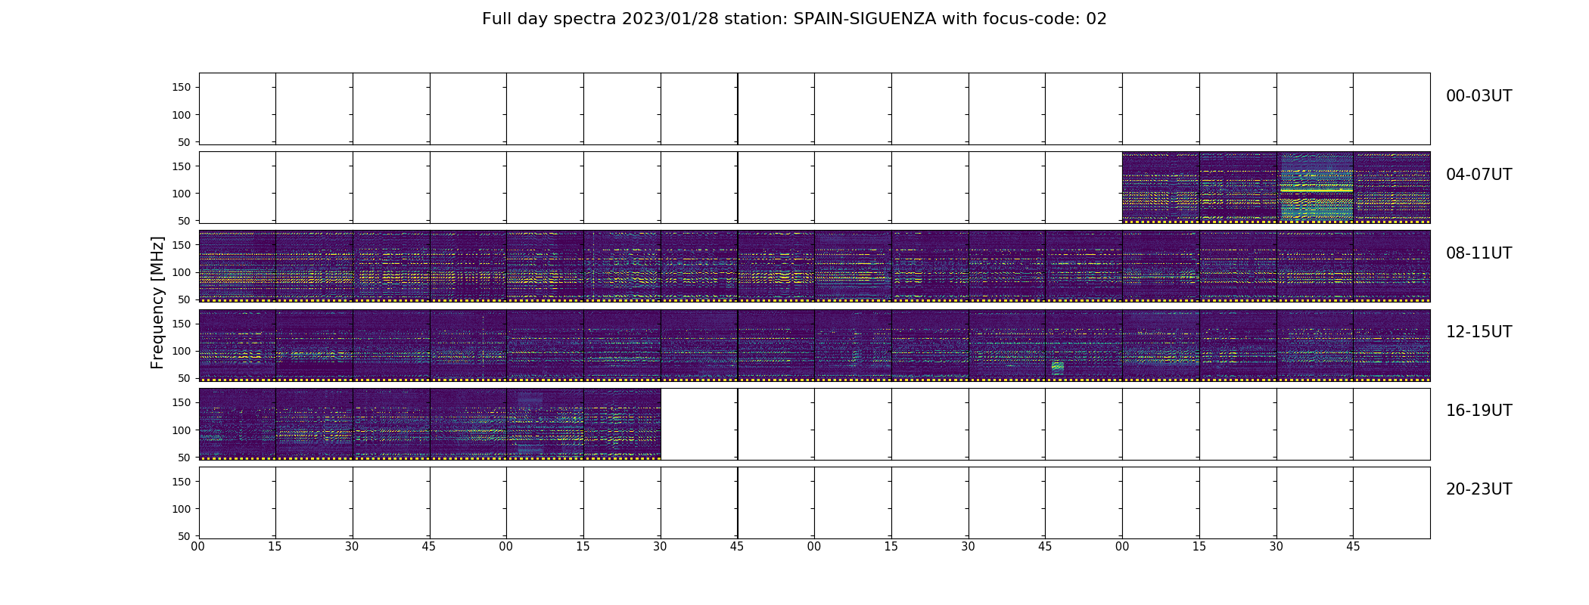Viewport: 1589px width, 605px height.
Task: Click the 12-15UT row label
Action: pos(1479,332)
